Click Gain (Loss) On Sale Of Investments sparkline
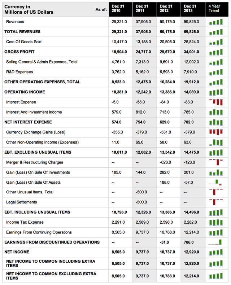This screenshot has width=231, height=285. [216, 172]
